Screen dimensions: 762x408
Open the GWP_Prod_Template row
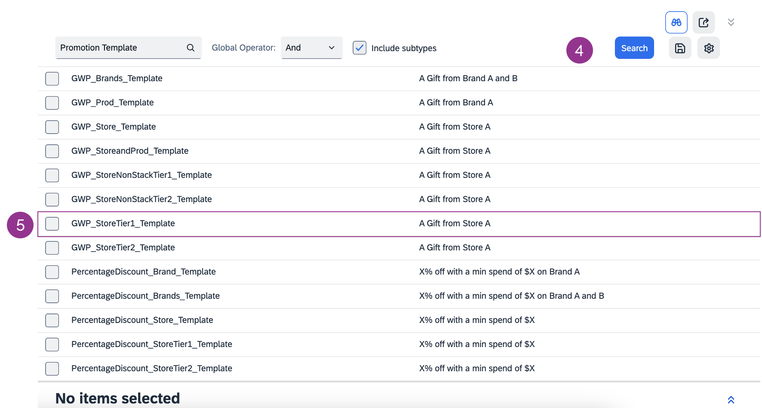(x=113, y=103)
